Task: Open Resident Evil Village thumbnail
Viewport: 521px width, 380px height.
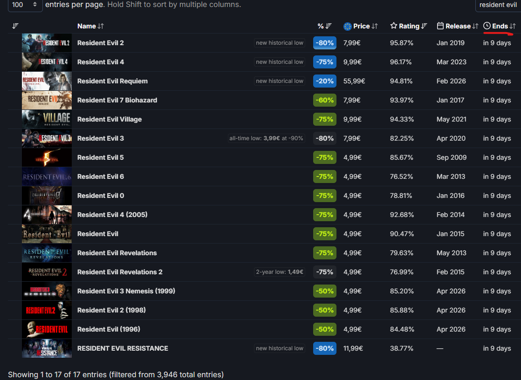Action: (x=47, y=119)
